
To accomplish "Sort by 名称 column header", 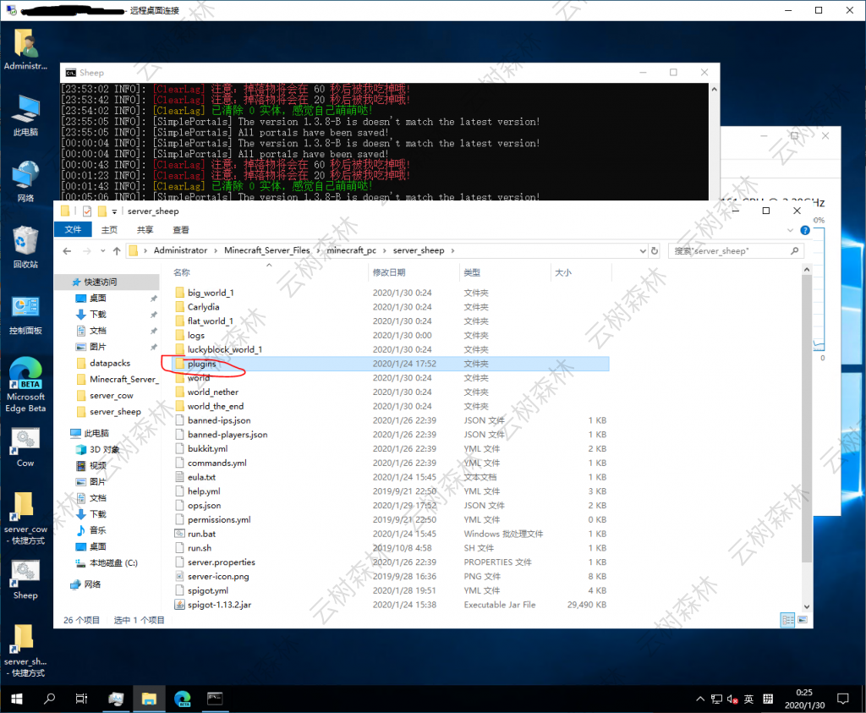I will (268, 272).
